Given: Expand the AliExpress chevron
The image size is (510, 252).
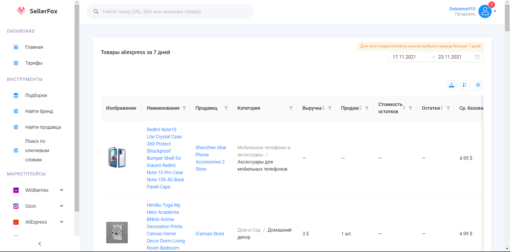Looking at the screenshot, I should pos(62,222).
